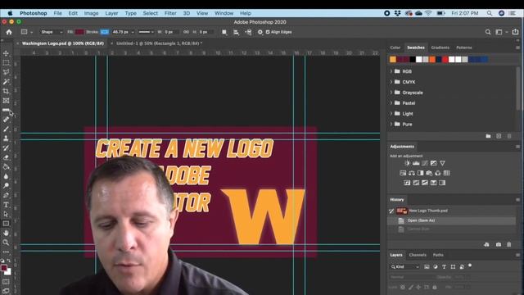The image size is (524, 295).
Task: Select the Paint Bucket tool
Action: click(6, 166)
